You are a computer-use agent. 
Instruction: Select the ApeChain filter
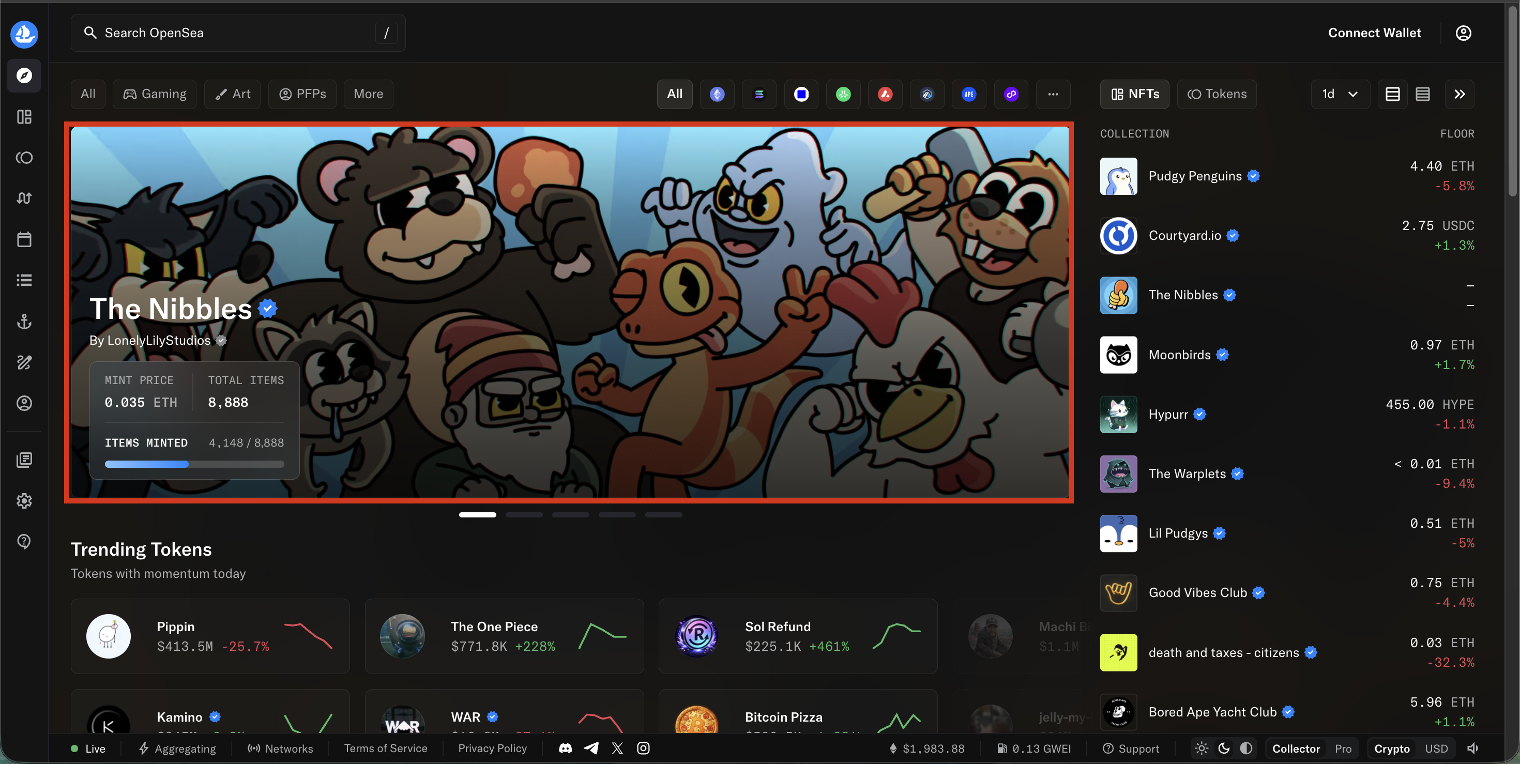[969, 94]
